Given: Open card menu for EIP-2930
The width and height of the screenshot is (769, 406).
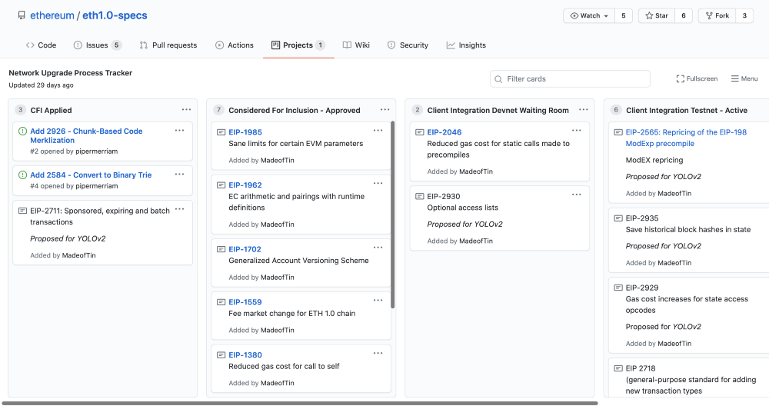Looking at the screenshot, I should pyautogui.click(x=576, y=195).
